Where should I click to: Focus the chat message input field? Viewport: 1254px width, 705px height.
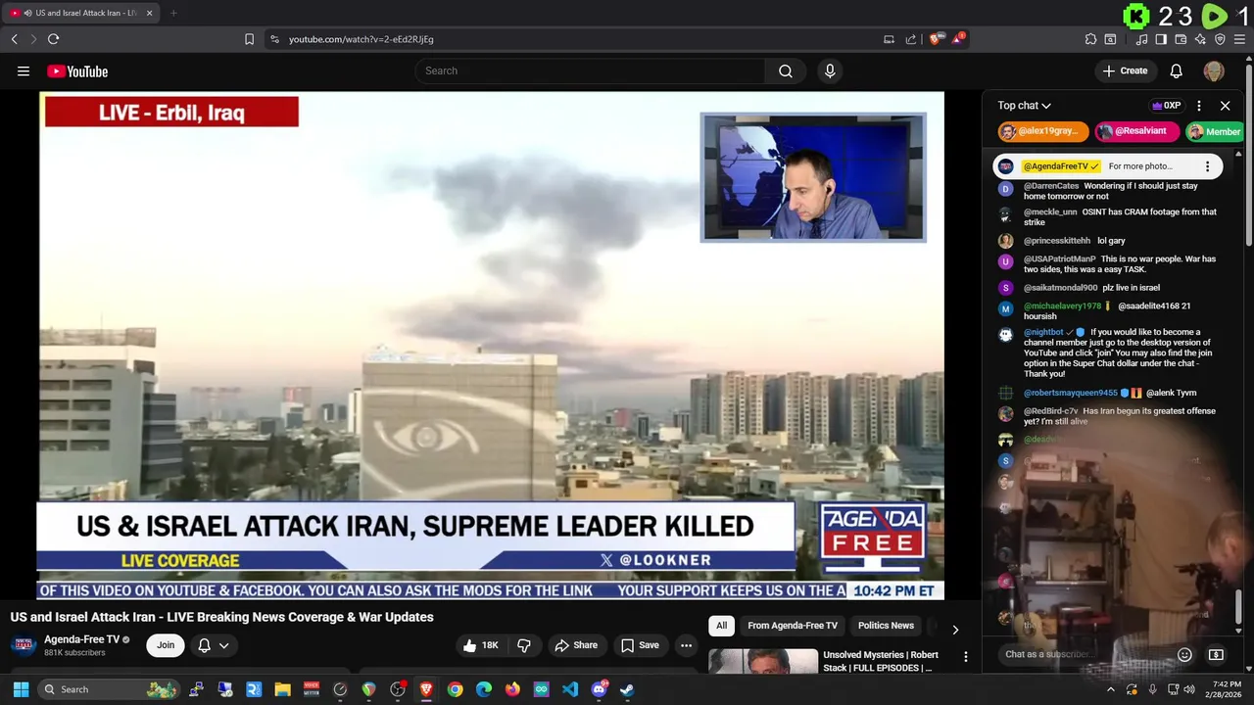pos(1083,654)
